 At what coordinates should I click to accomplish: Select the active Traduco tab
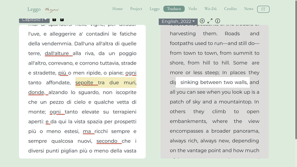coord(174,9)
